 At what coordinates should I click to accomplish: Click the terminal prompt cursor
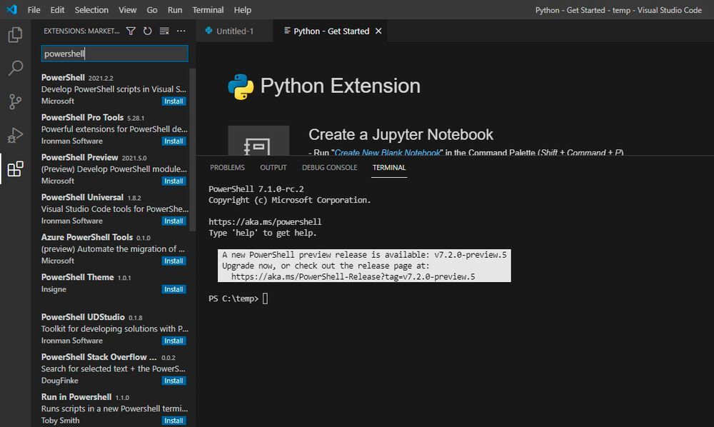tap(265, 298)
